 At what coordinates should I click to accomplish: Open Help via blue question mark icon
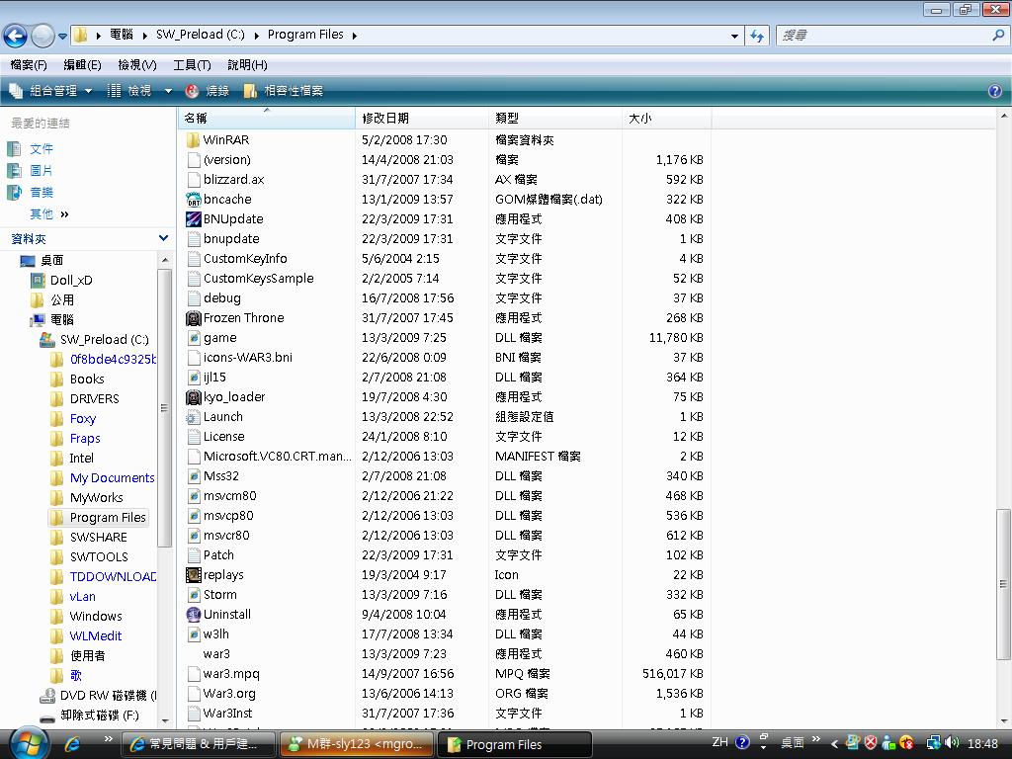click(994, 91)
